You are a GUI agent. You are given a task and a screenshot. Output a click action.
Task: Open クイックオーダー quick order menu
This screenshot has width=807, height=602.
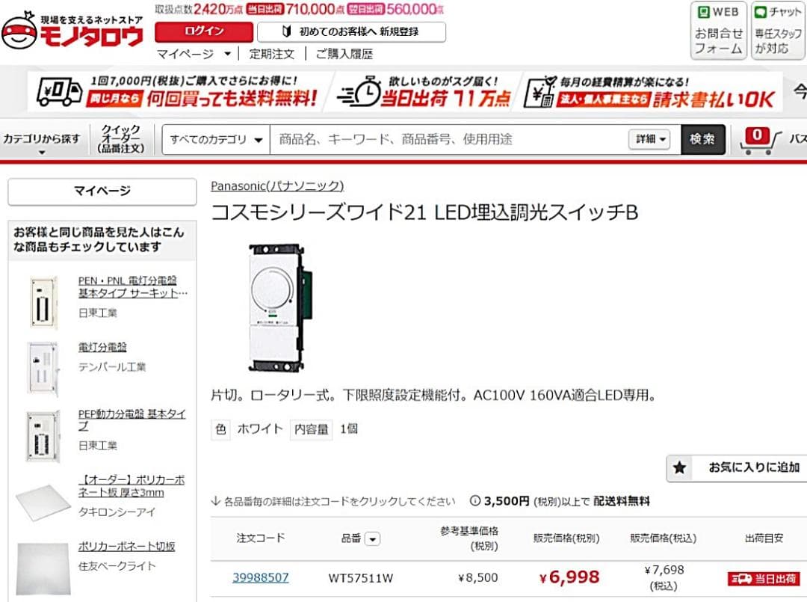coord(121,139)
